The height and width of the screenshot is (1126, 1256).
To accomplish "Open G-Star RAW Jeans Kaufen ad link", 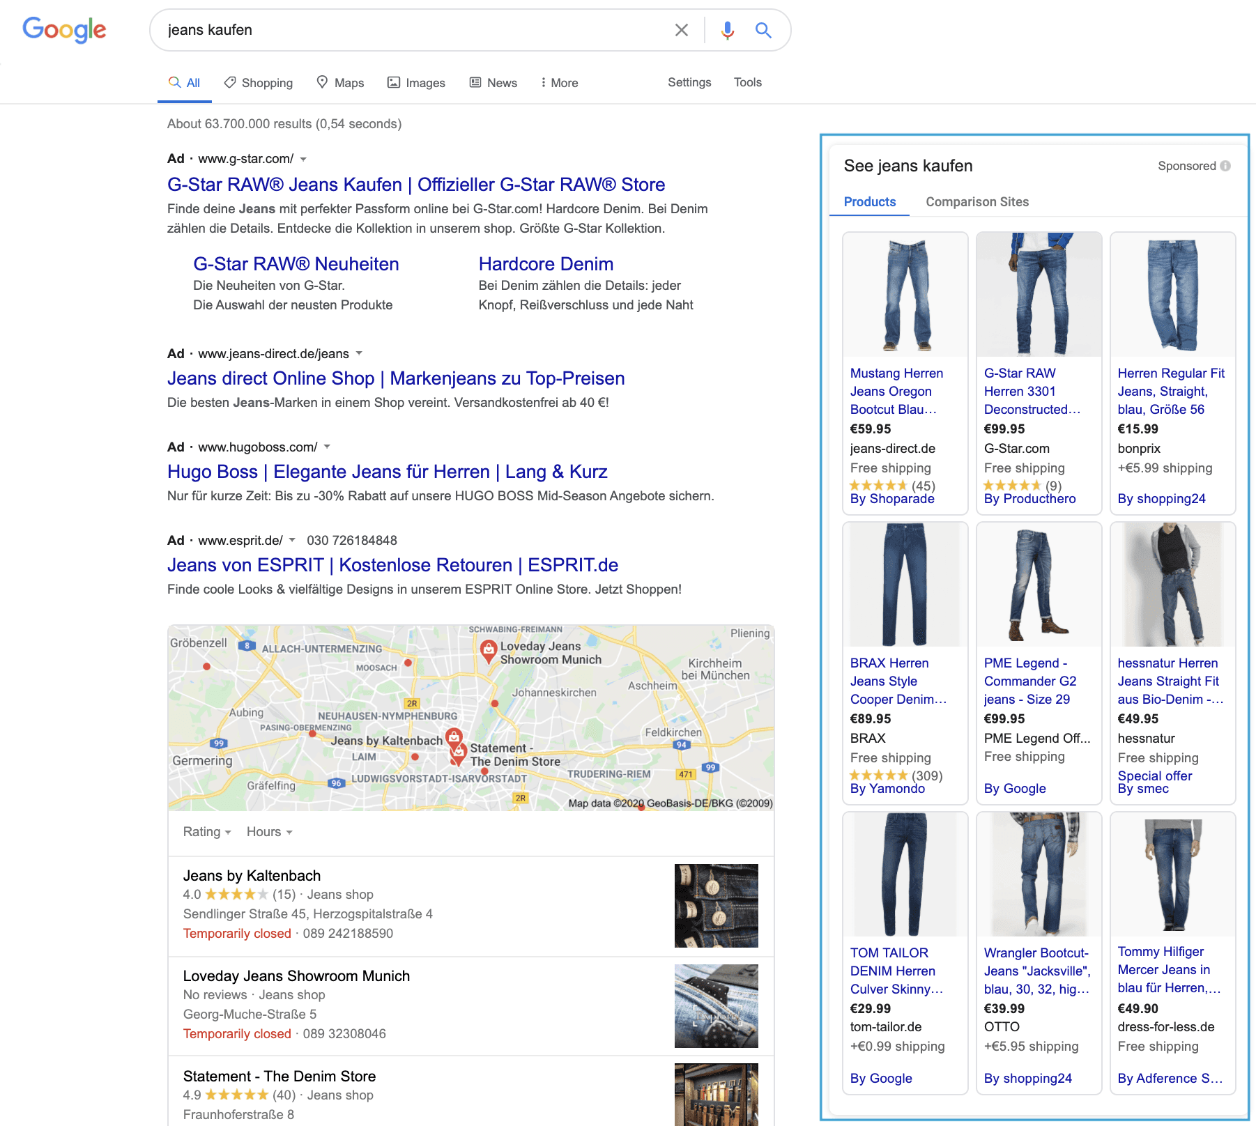I will coord(416,185).
